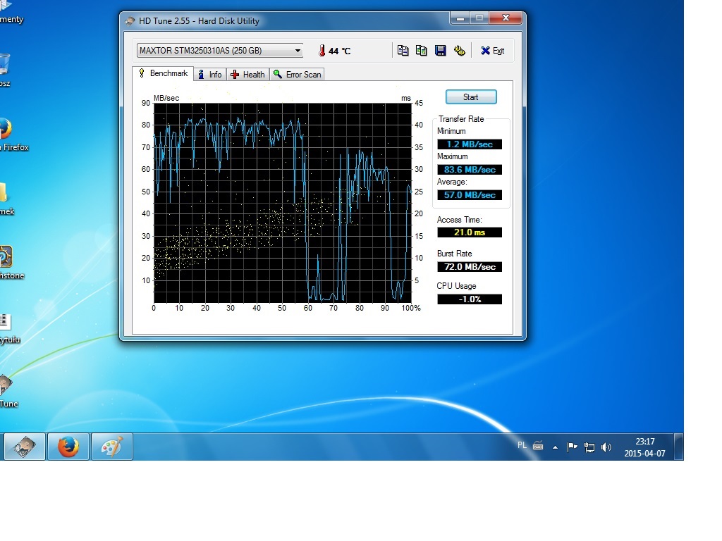Close the HD Tune window
The image size is (722, 541).
506,18
